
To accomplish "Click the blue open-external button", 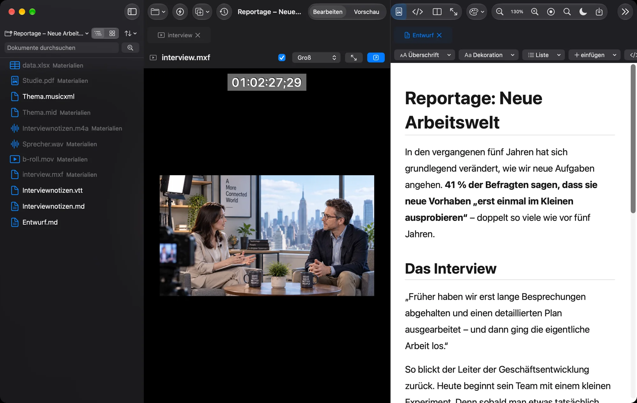I will [x=376, y=58].
